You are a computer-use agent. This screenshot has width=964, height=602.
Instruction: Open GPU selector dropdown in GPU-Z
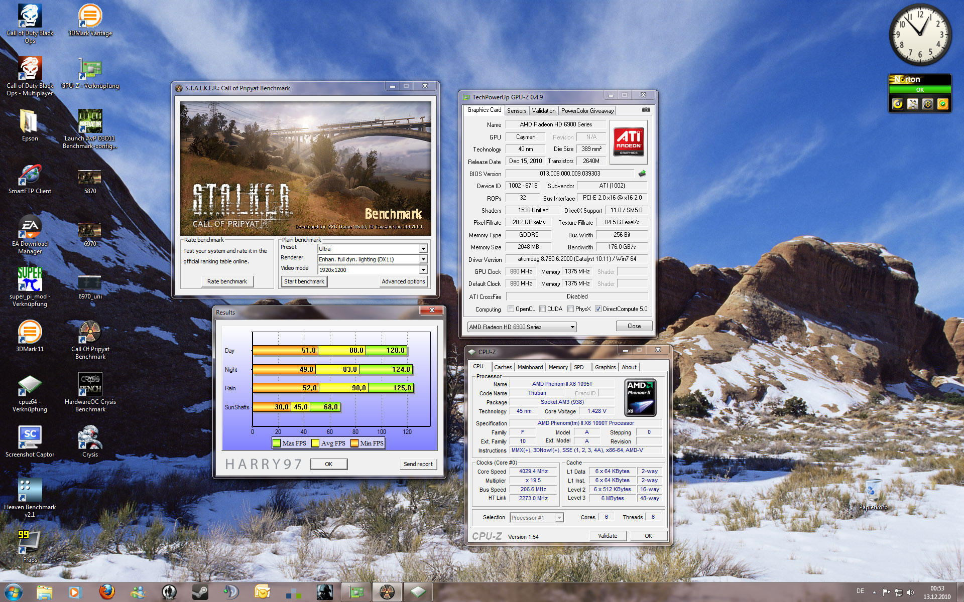522,327
